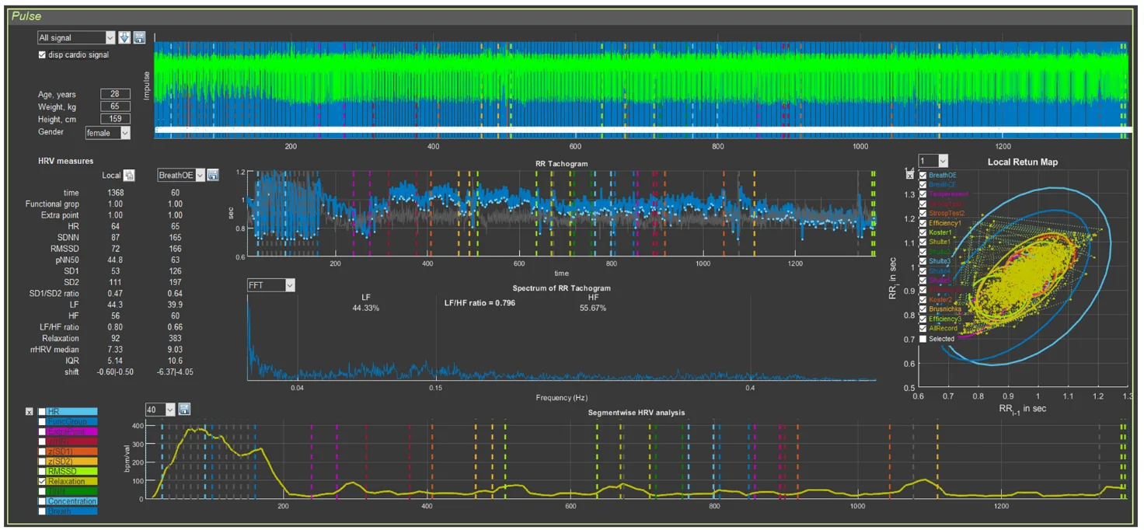The height and width of the screenshot is (530, 1144).
Task: Open the BreathOE segment dropdown
Action: [x=200, y=176]
